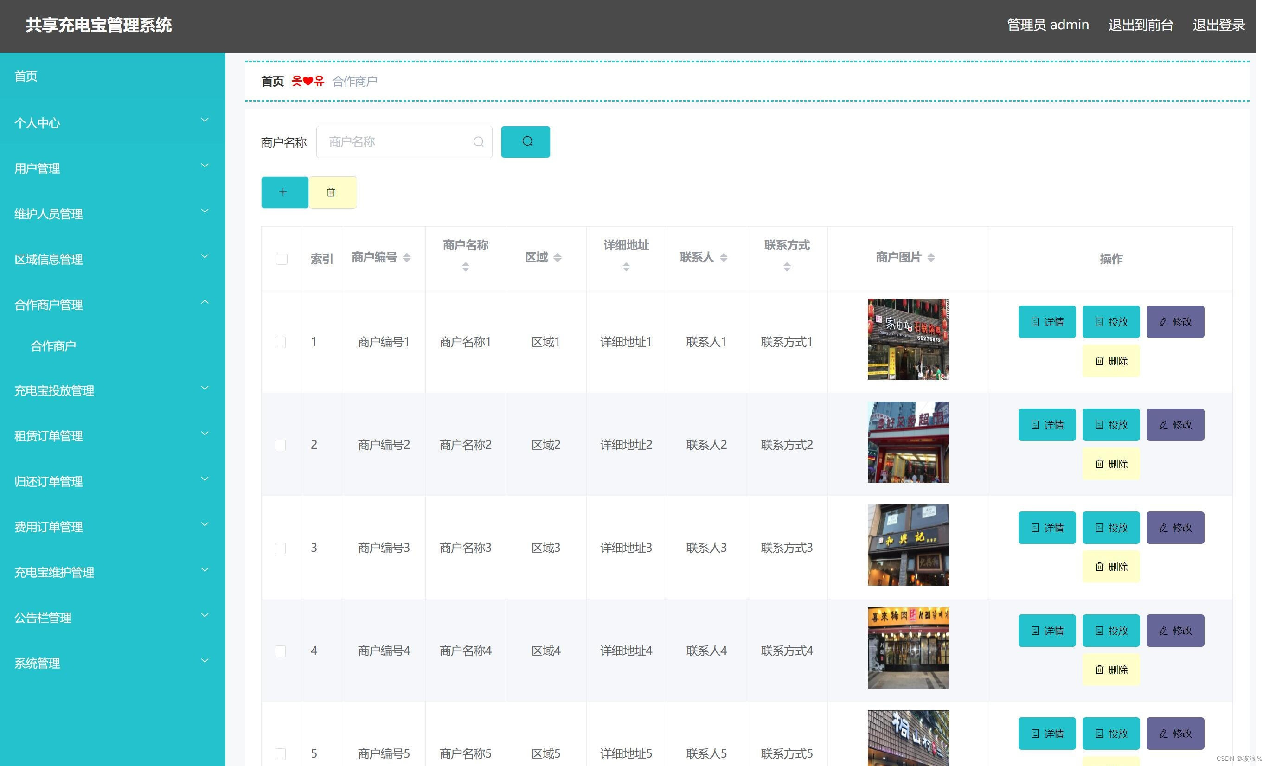Screen dimensions: 1269x766
Task: Open 详情 for 商户名称3 row
Action: pyautogui.click(x=1046, y=528)
